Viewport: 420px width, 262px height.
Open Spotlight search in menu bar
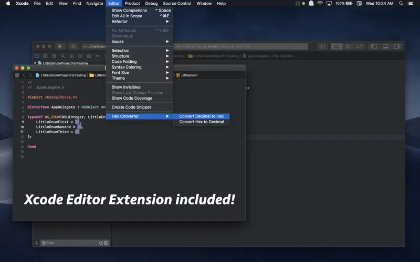[401, 4]
